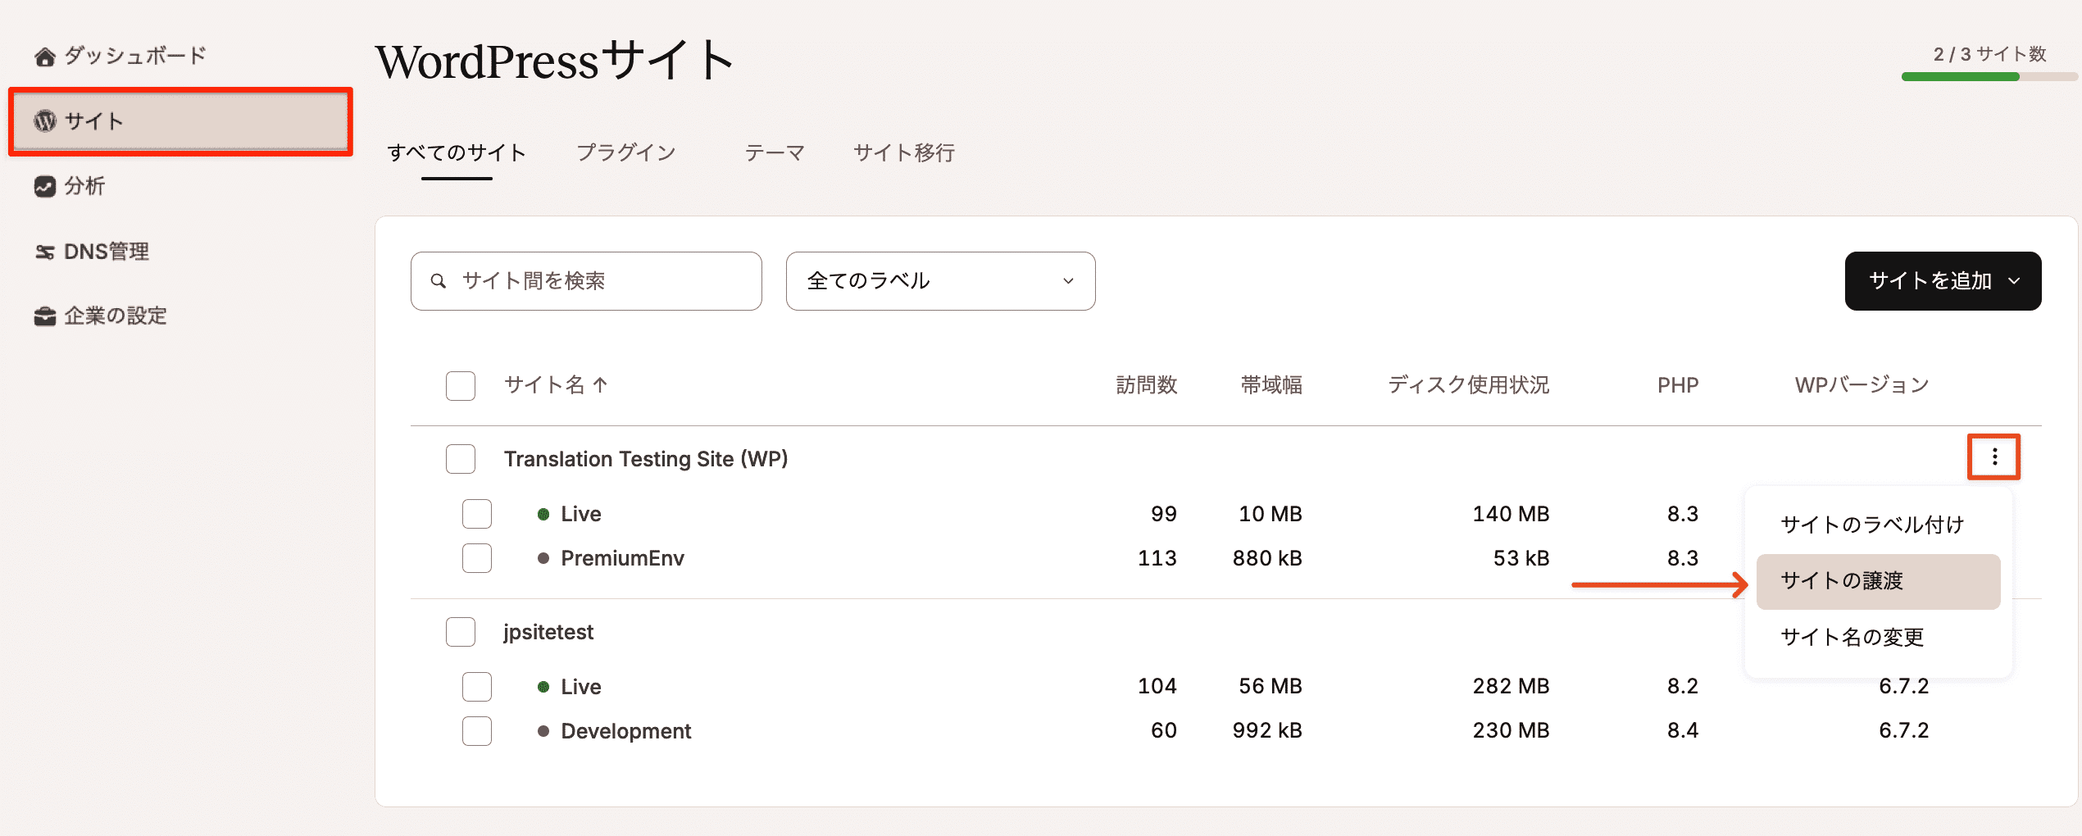Open the DNS管理 sidebar item
2082x836 pixels.
click(x=45, y=251)
